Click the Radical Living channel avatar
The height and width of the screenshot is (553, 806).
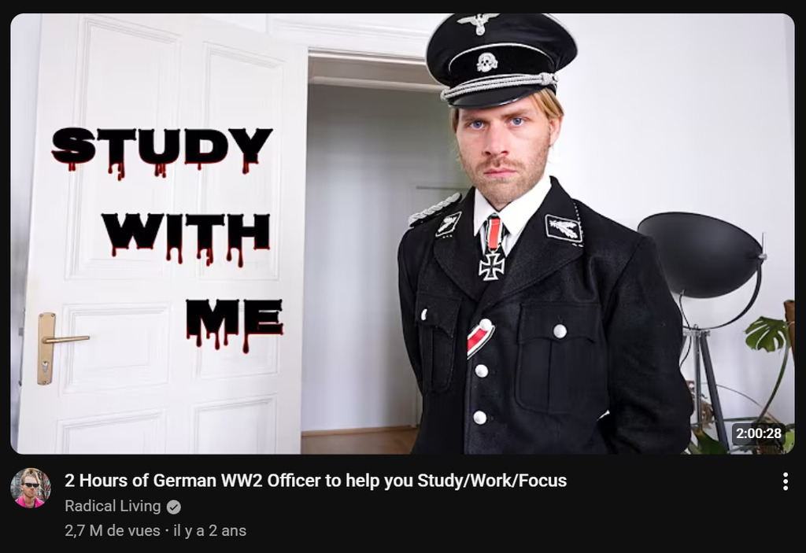31,488
